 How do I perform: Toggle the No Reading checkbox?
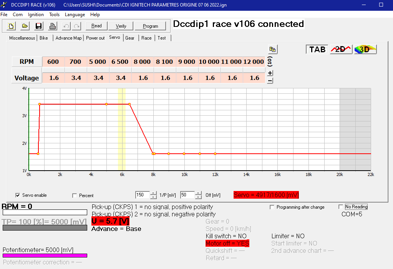341,207
